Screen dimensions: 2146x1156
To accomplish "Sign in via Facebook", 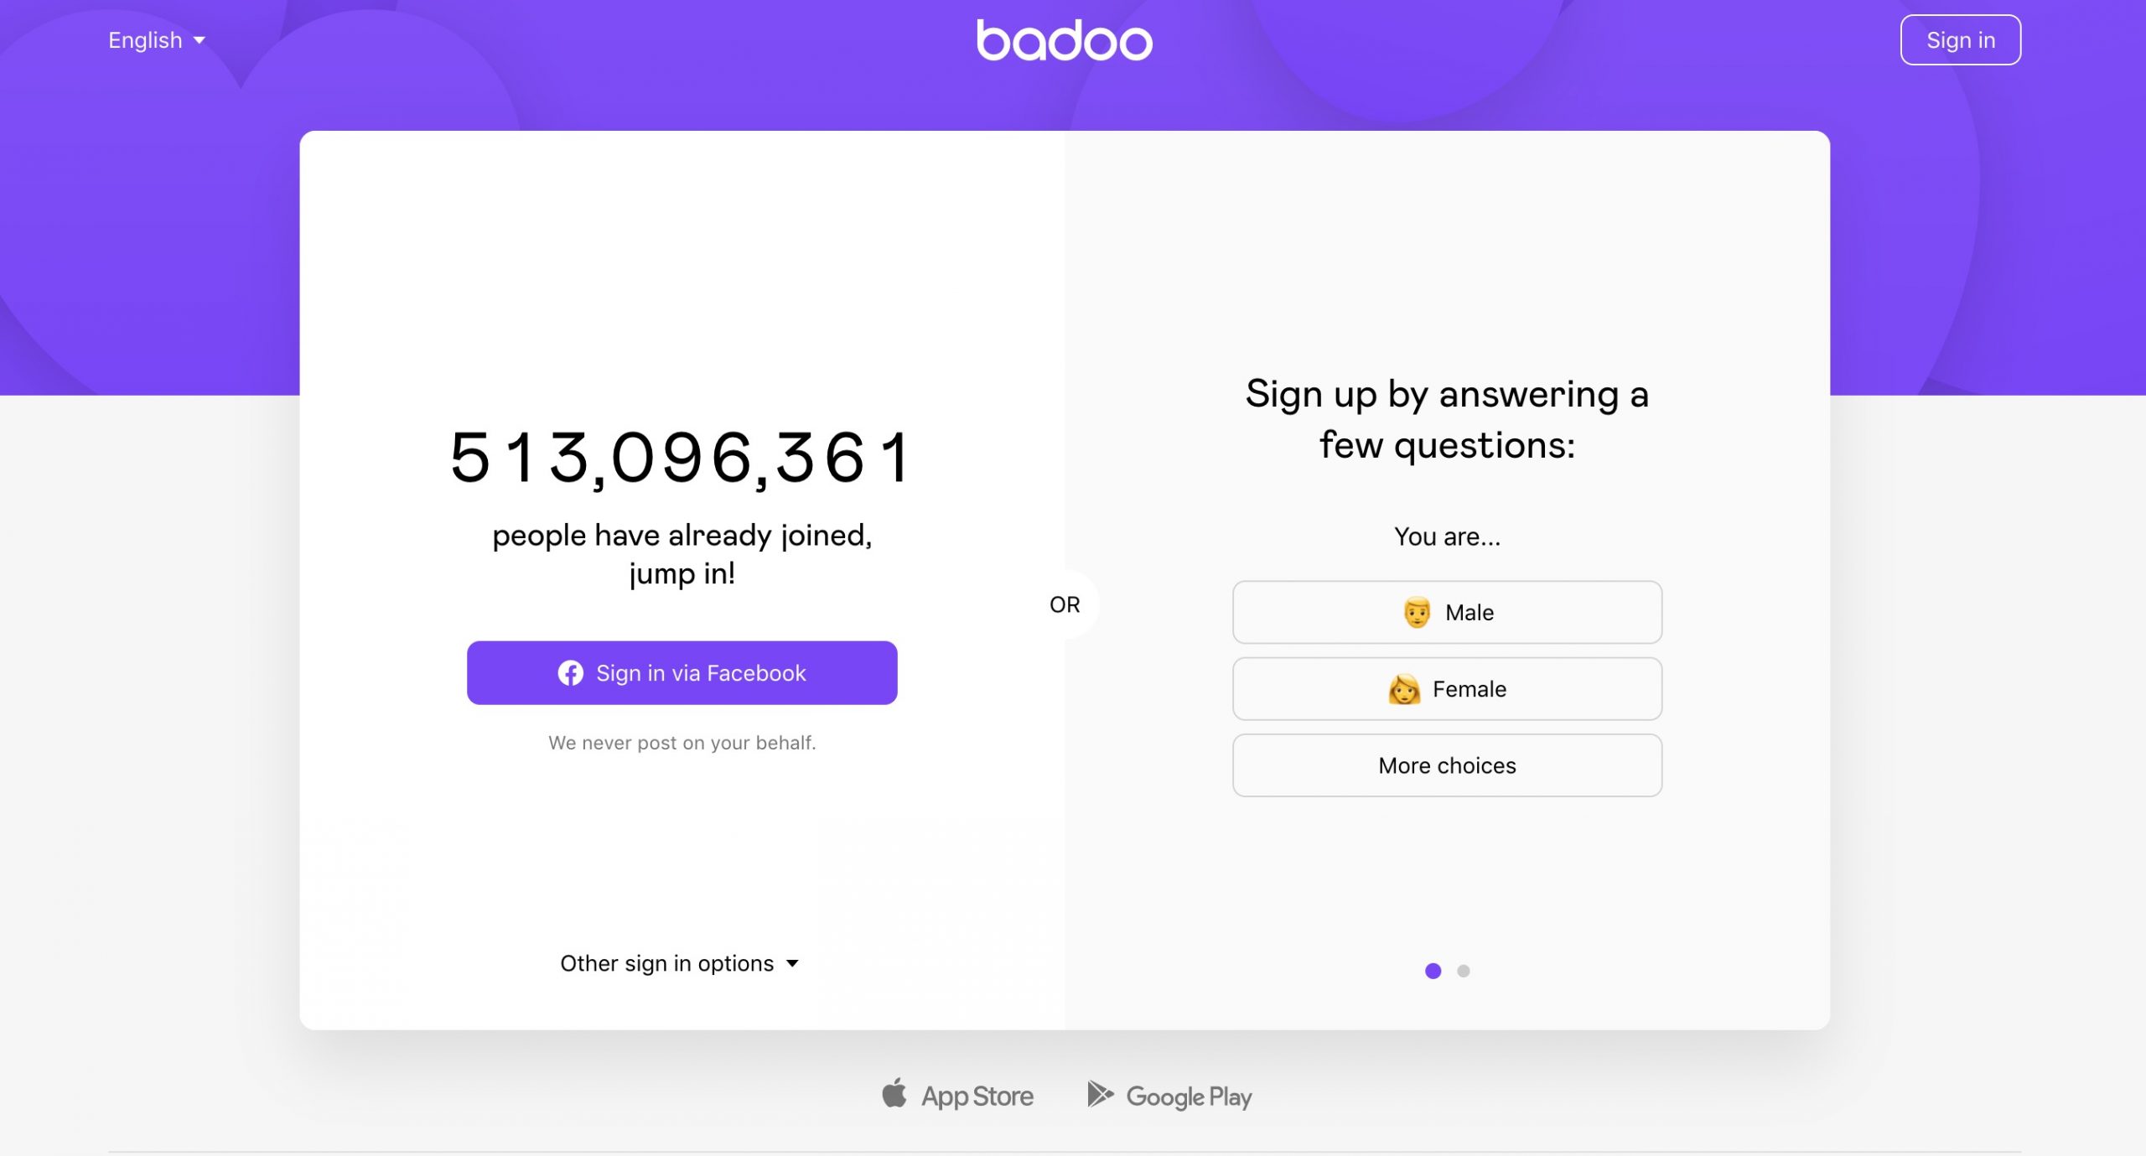I will tap(682, 672).
